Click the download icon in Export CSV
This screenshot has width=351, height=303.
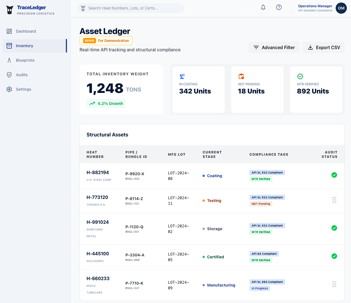tap(310, 47)
